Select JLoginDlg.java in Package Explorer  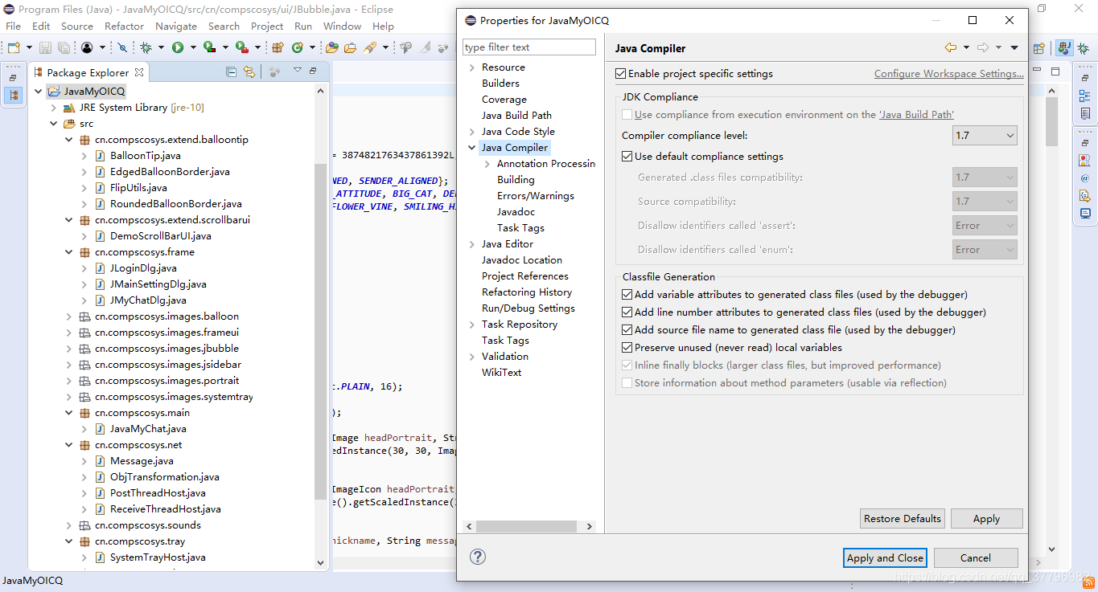(143, 268)
